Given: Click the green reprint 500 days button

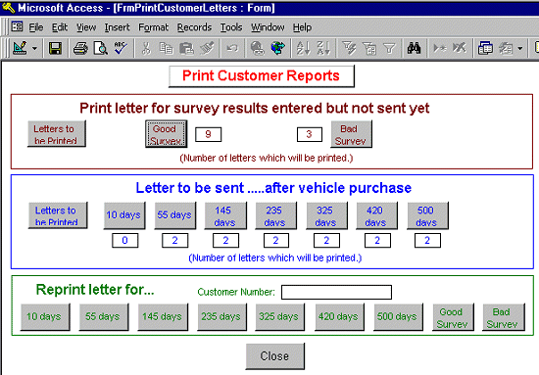Looking at the screenshot, I should coord(398,316).
